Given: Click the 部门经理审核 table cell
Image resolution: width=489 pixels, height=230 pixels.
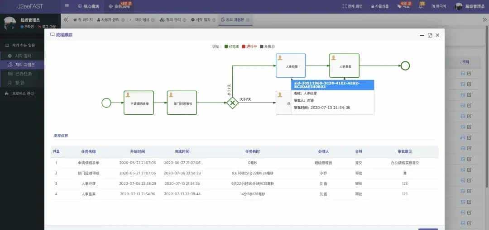Looking at the screenshot, I should [x=89, y=173].
